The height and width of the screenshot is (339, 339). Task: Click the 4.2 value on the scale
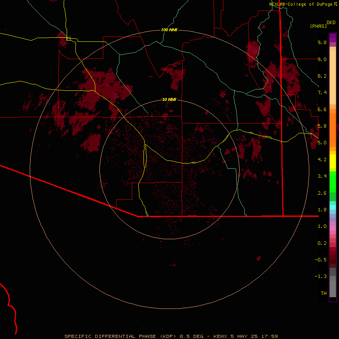tap(322, 160)
